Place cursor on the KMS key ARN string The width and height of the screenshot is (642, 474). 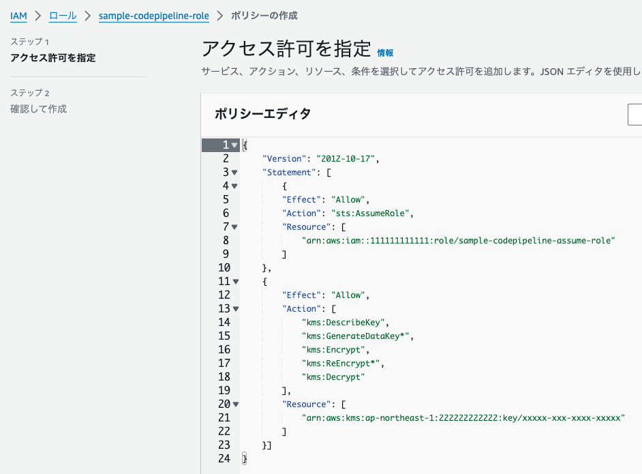(x=463, y=418)
